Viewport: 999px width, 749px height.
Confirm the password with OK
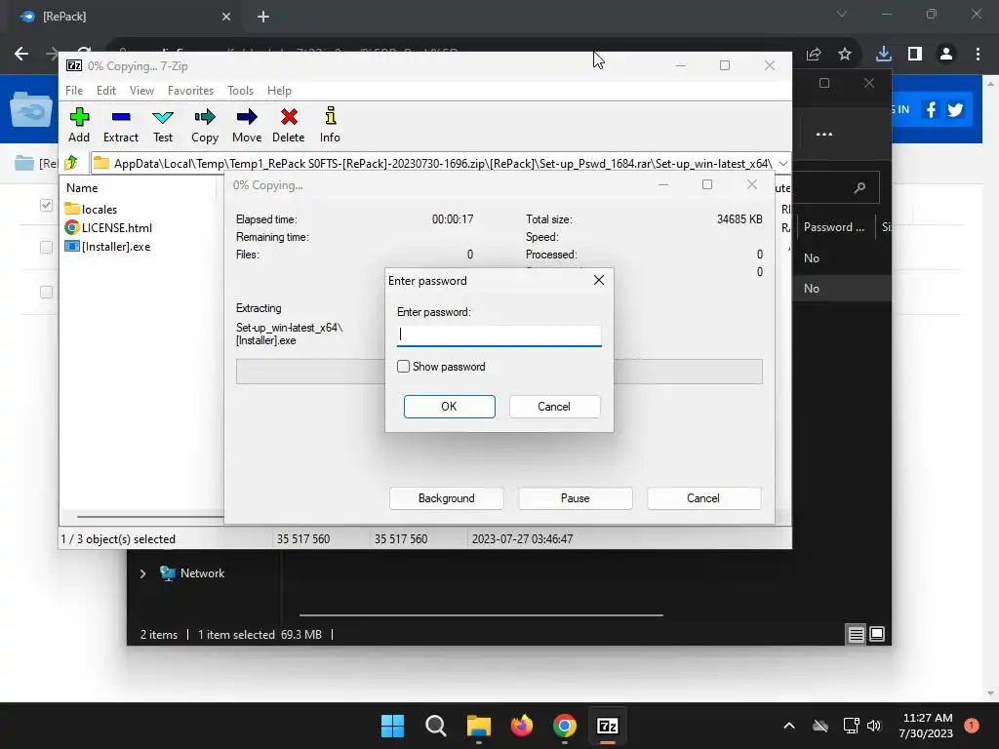pyautogui.click(x=449, y=407)
